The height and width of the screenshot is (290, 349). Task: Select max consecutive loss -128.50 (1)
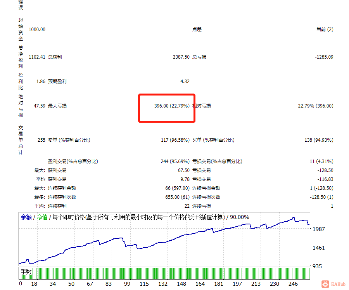[x=321, y=197]
